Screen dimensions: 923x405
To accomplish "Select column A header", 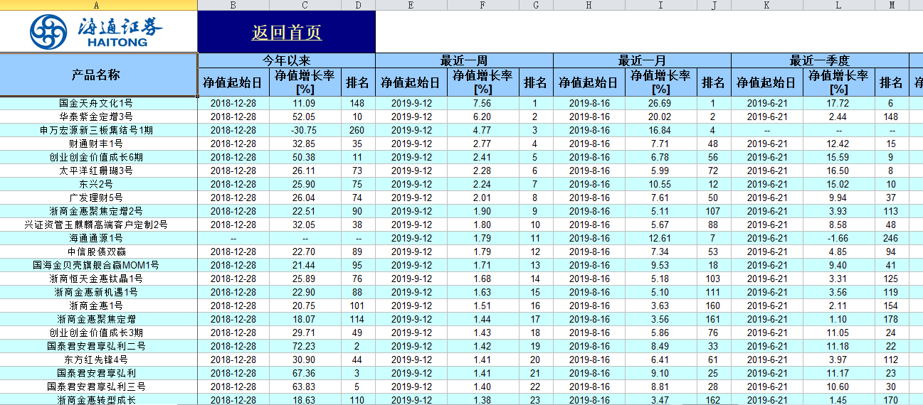I will (98, 5).
